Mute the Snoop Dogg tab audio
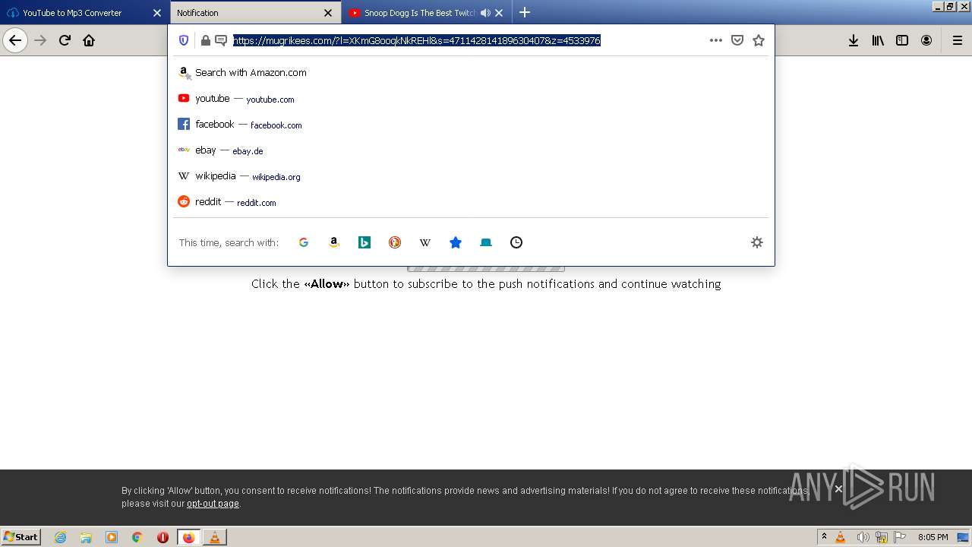972x547 pixels. pos(485,13)
